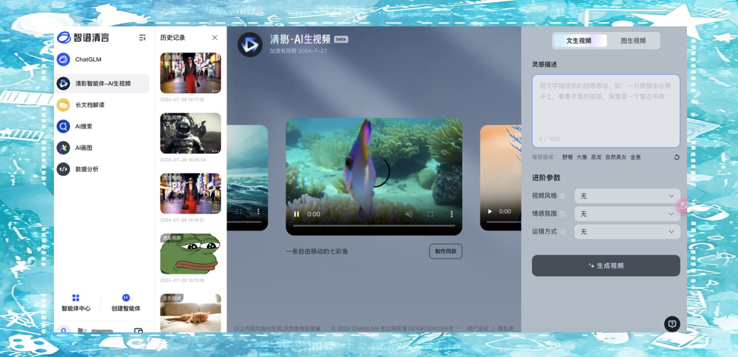Show info for 情感氛围
This screenshot has height=357, width=738.
[x=562, y=214]
